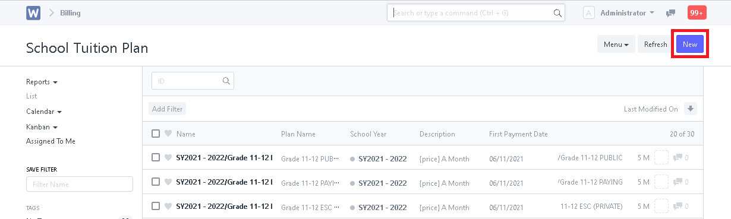Open comments of Grade 11-12 PUBLIC row
Viewport: 731px width, 219px height.
(x=681, y=158)
